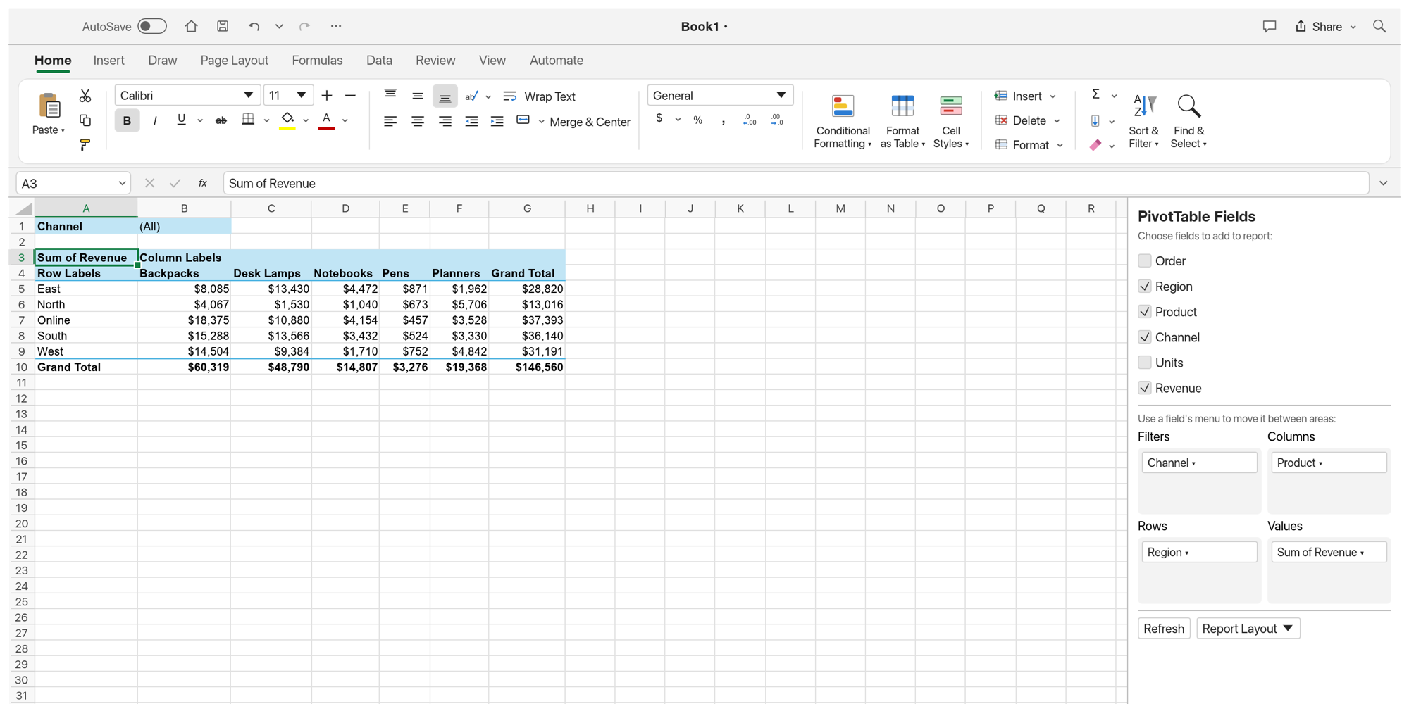Check the Order field checkbox
The image size is (1409, 704).
point(1145,260)
